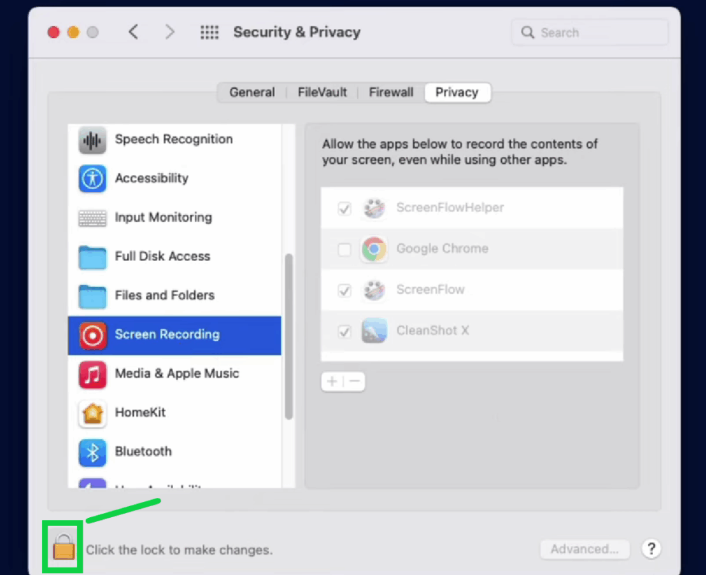Uncheck the ScreenFlowHelper checkbox

pos(344,209)
